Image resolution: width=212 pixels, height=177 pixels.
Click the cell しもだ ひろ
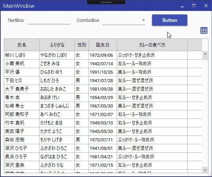57,80
